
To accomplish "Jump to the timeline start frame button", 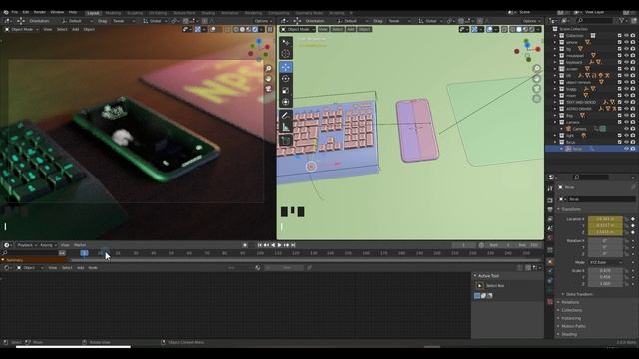I will (x=259, y=245).
